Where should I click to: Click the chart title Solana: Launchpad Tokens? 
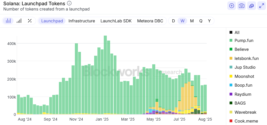pyautogui.click(x=34, y=3)
